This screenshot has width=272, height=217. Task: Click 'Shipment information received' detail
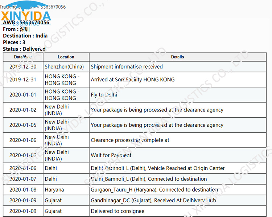pos(127,67)
